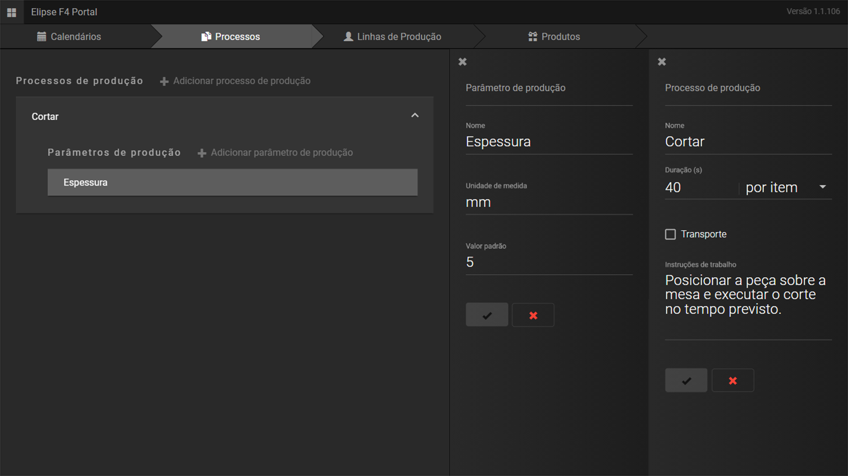
Task: Confirm the Processo de produção with checkmark
Action: [x=686, y=380]
